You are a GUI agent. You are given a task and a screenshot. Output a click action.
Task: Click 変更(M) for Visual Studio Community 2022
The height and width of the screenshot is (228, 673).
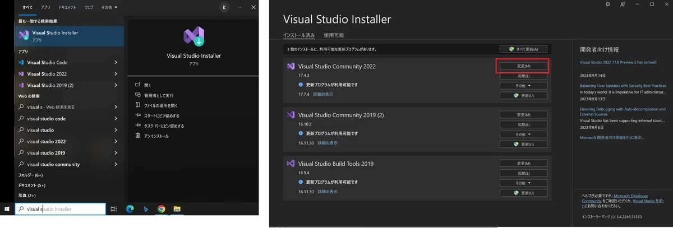tap(523, 66)
